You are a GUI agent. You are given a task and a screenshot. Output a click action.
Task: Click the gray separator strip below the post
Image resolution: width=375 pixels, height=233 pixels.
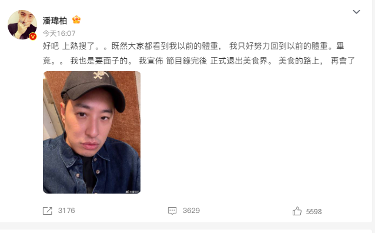pyautogui.click(x=187, y=226)
